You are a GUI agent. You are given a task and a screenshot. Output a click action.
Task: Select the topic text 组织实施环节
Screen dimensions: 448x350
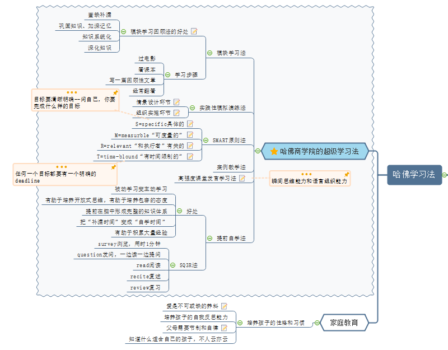(153, 113)
